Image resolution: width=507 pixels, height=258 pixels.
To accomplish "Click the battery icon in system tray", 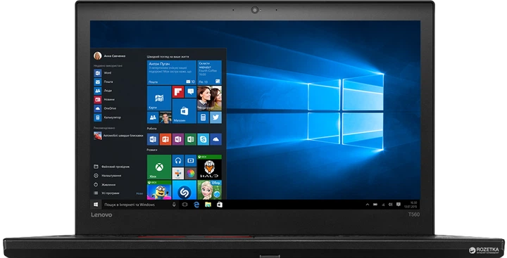I will tap(375, 205).
